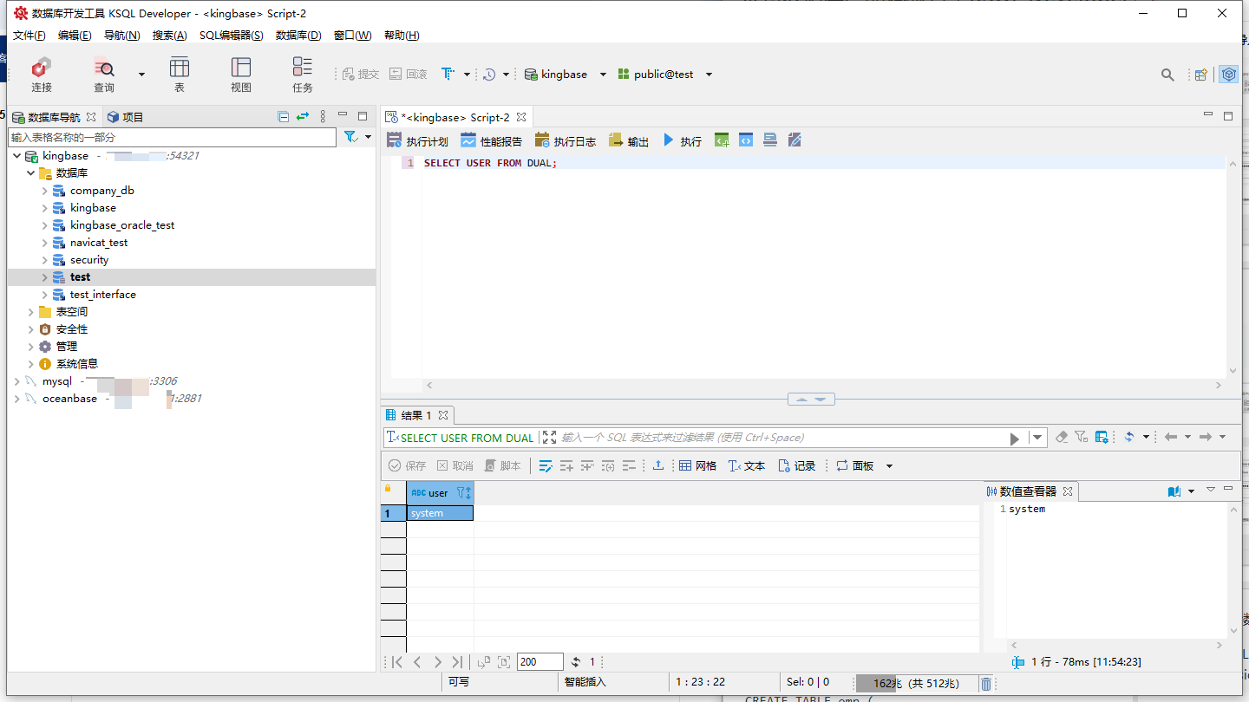Open the kingbase active connection dropdown
Image resolution: width=1249 pixels, height=702 pixels.
click(603, 75)
